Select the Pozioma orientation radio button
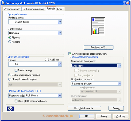Image resolution: width=131 pixels, height=121 pixels. [x=10, y=42]
